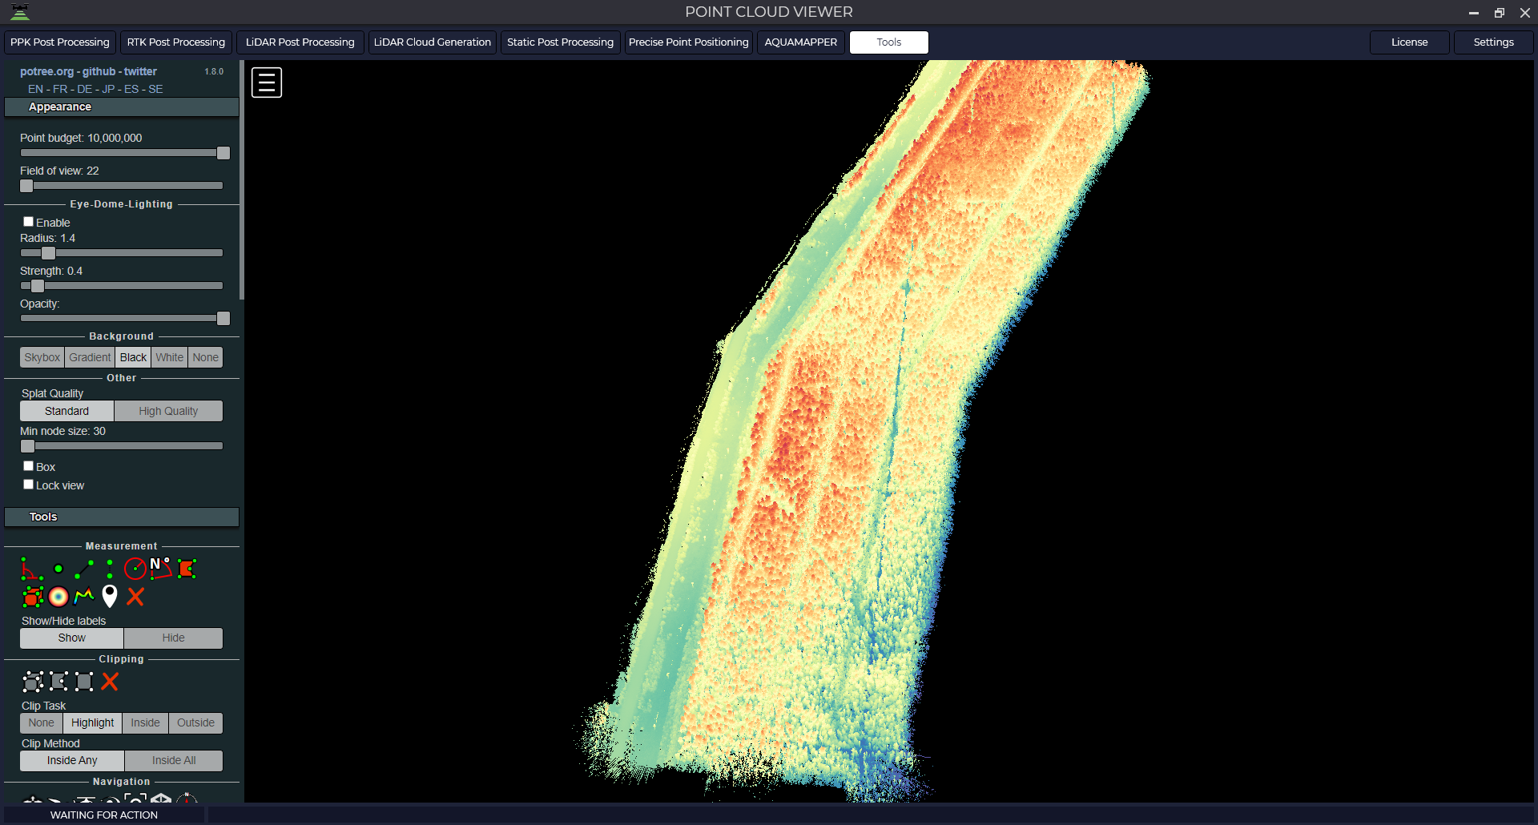
Task: Set Clip Task to Inside
Action: click(x=145, y=722)
